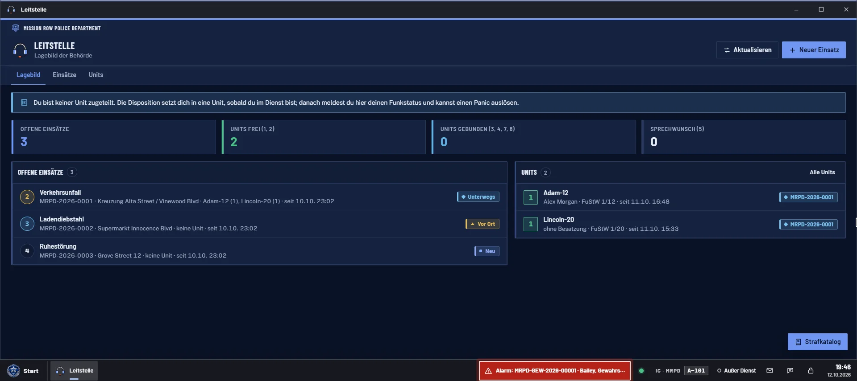Click the Units Gebunden stat card

coord(534,137)
